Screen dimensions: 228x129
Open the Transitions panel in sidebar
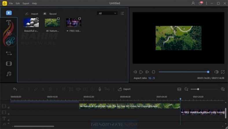(x=9, y=53)
